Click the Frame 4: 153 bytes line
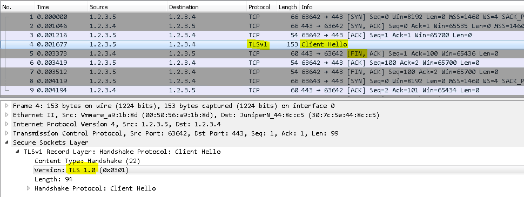 (x=174, y=106)
